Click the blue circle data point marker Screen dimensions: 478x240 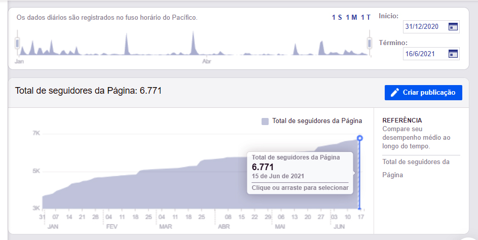[360, 138]
